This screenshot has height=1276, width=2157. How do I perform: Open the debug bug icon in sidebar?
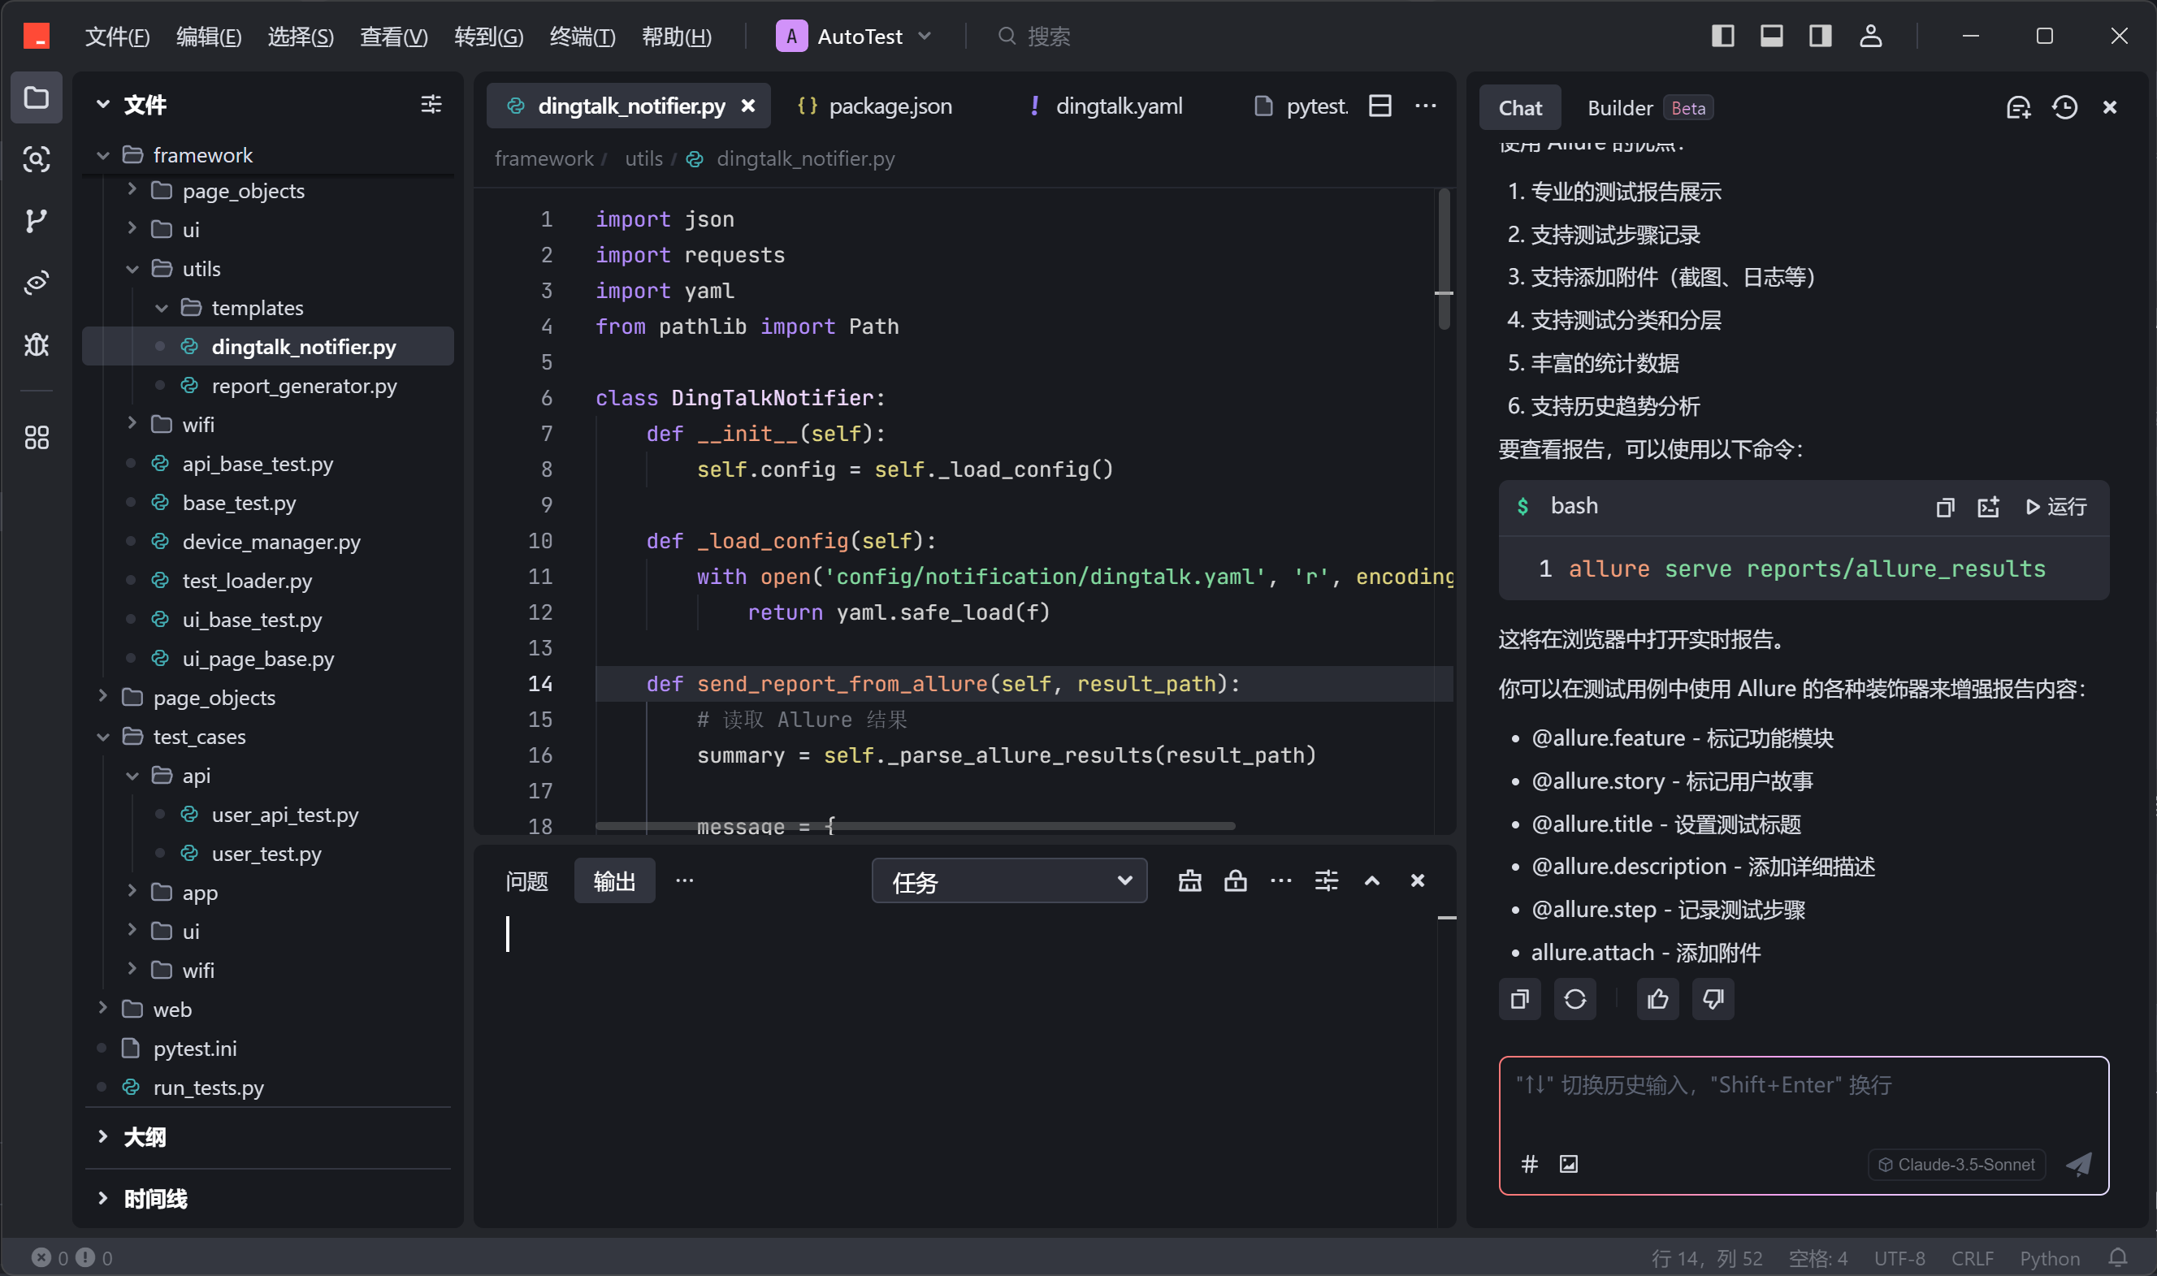click(36, 345)
